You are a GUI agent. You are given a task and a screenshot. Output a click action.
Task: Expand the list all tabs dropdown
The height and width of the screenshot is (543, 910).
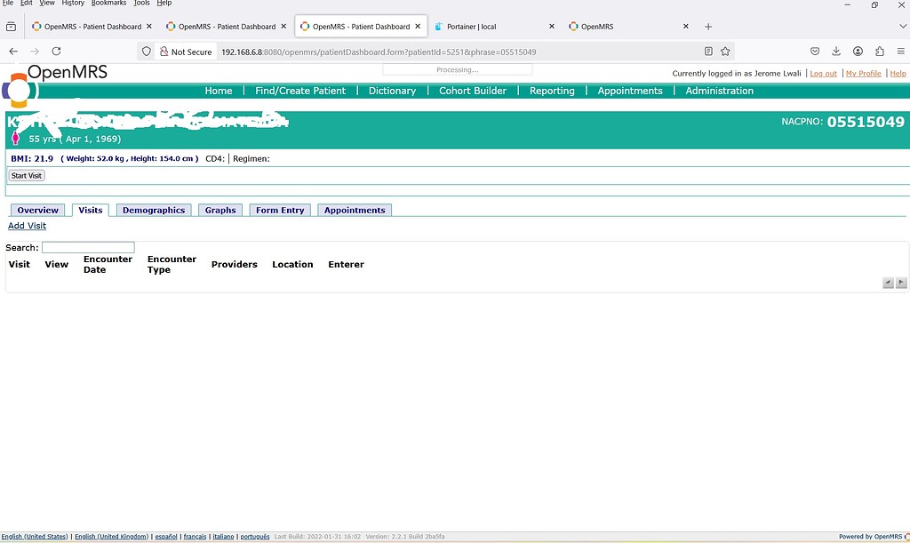point(901,27)
